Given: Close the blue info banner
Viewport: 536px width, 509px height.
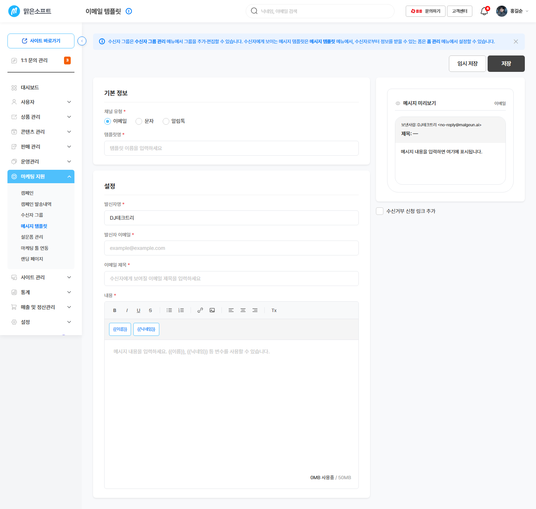Looking at the screenshot, I should coord(516,41).
